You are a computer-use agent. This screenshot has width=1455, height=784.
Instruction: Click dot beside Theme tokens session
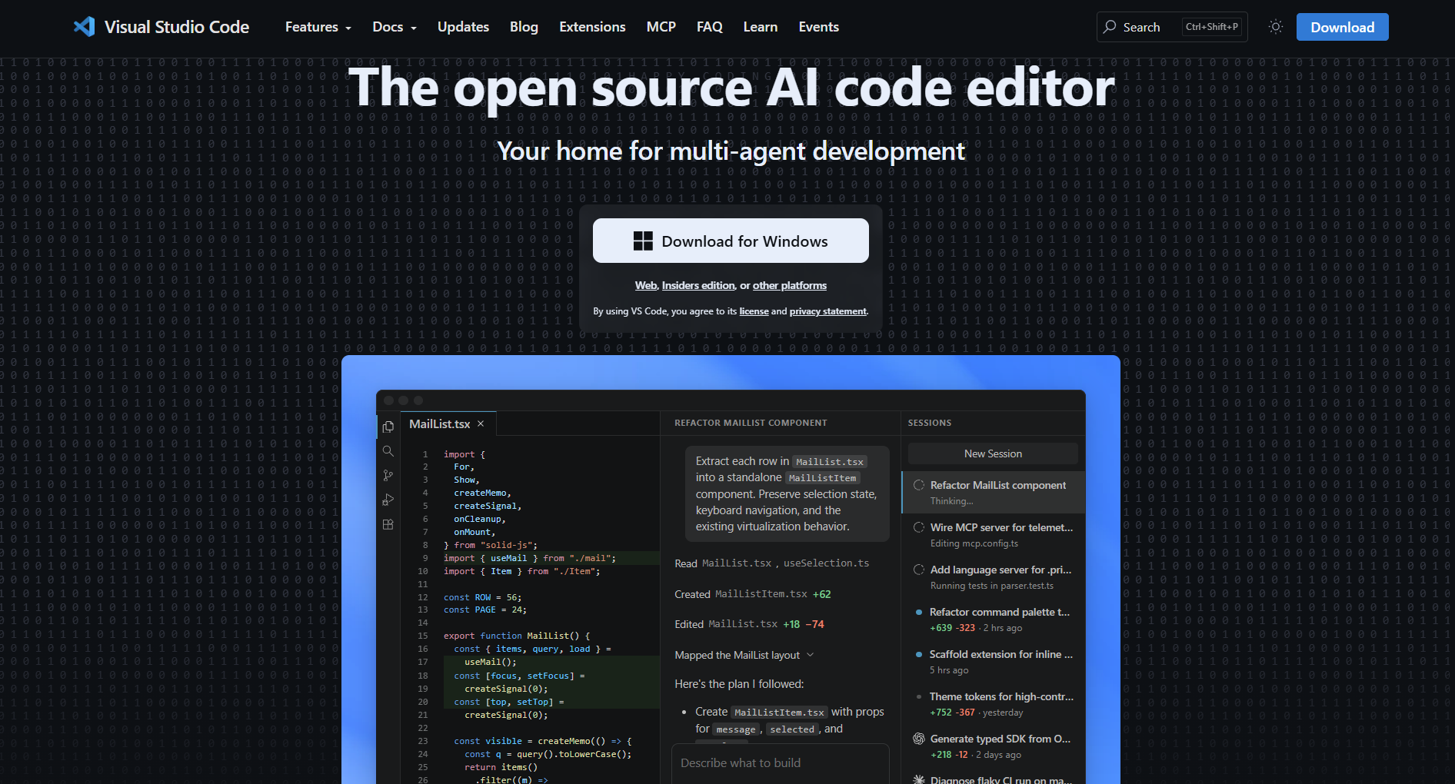[919, 696]
